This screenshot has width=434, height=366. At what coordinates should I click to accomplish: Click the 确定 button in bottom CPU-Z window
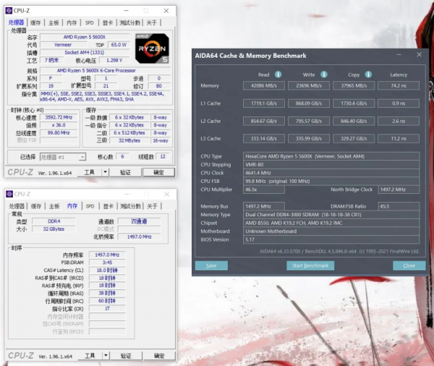tap(158, 356)
